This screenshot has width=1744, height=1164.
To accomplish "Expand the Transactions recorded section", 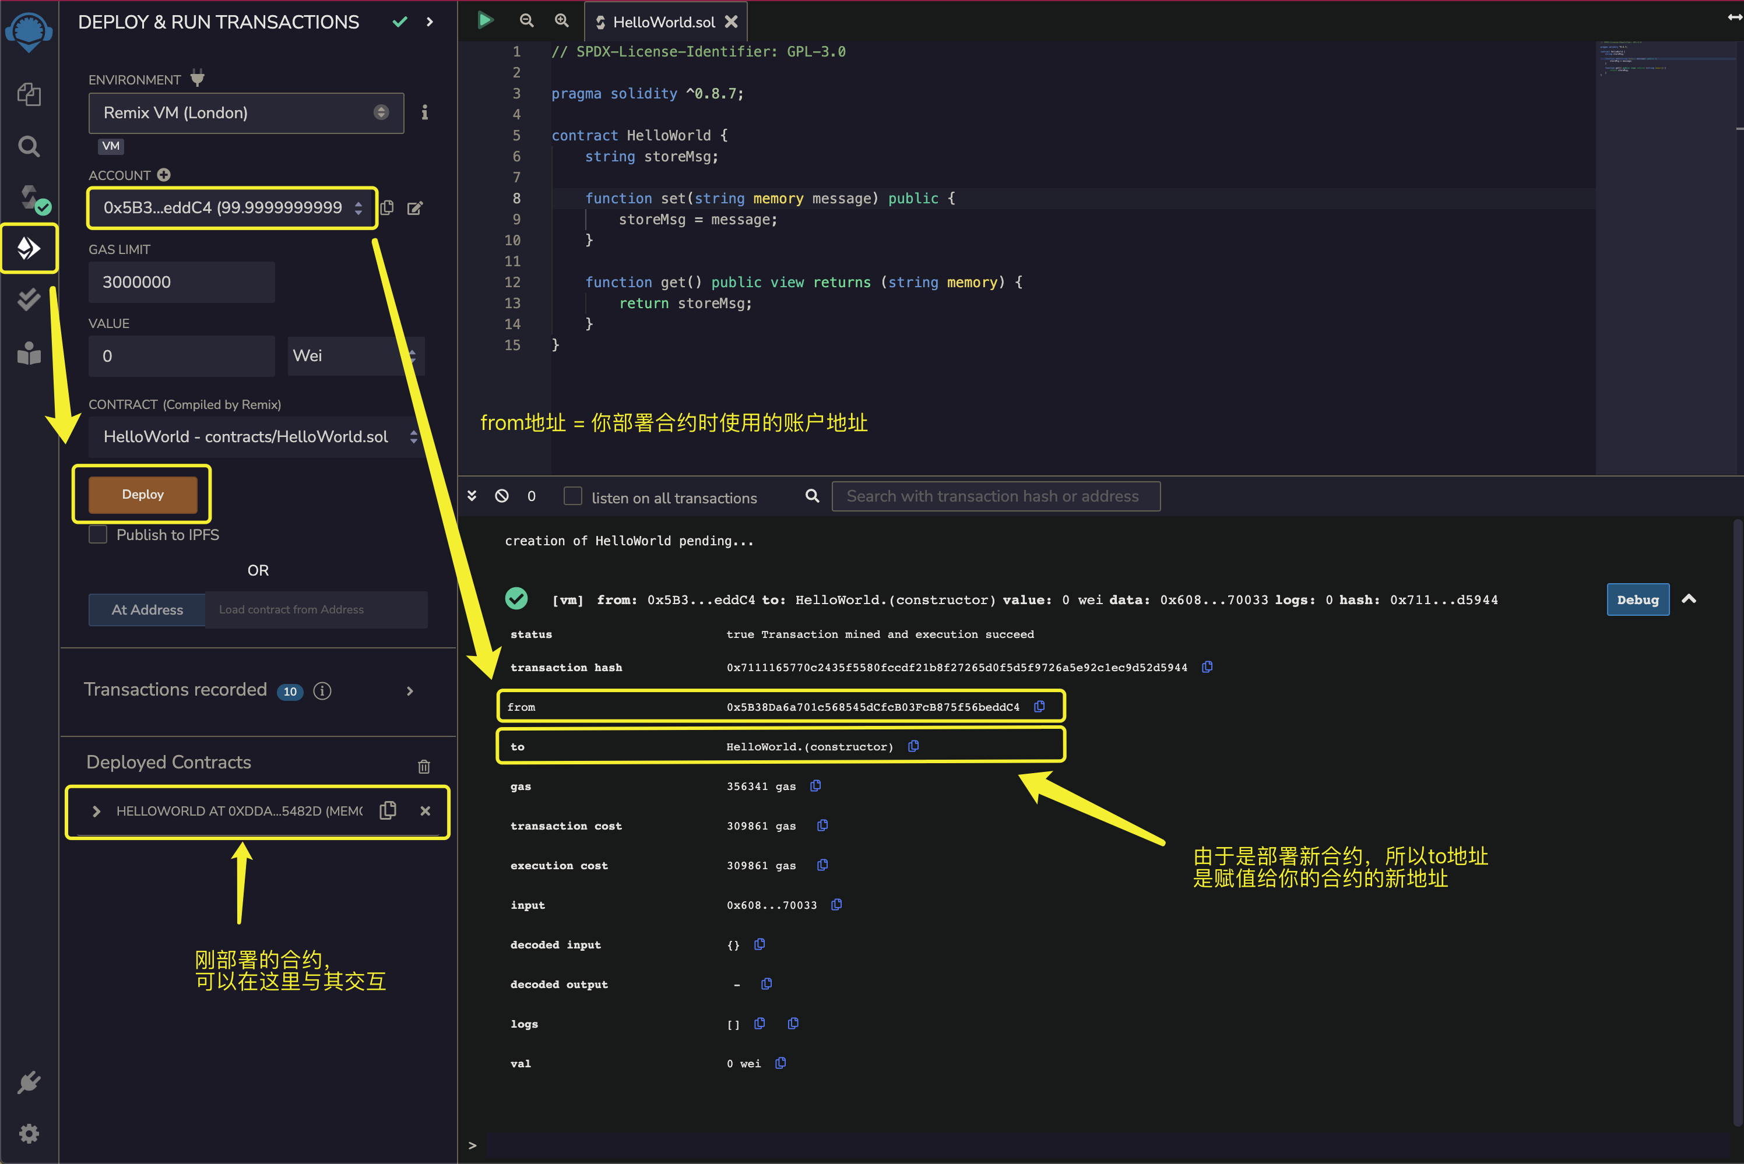I will (410, 690).
